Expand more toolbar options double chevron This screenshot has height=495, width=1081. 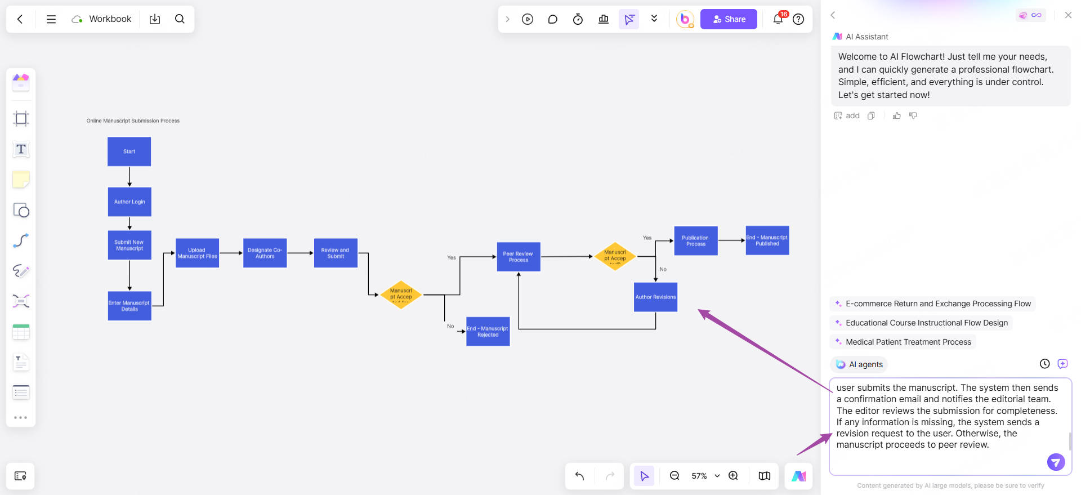(654, 19)
